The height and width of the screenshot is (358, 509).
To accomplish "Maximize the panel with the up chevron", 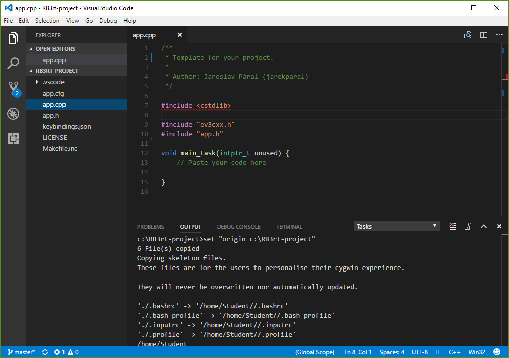I will pos(484,226).
